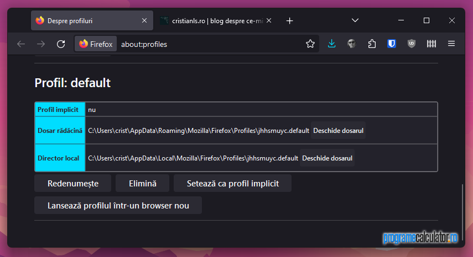Viewport: 473px width, 257px height.
Task: Bookmark this page with the star icon
Action: [x=310, y=44]
